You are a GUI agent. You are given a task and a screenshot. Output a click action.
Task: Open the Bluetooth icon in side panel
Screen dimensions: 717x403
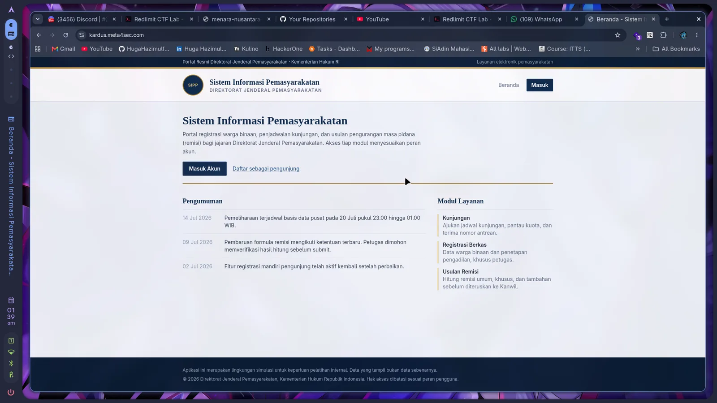(x=11, y=363)
